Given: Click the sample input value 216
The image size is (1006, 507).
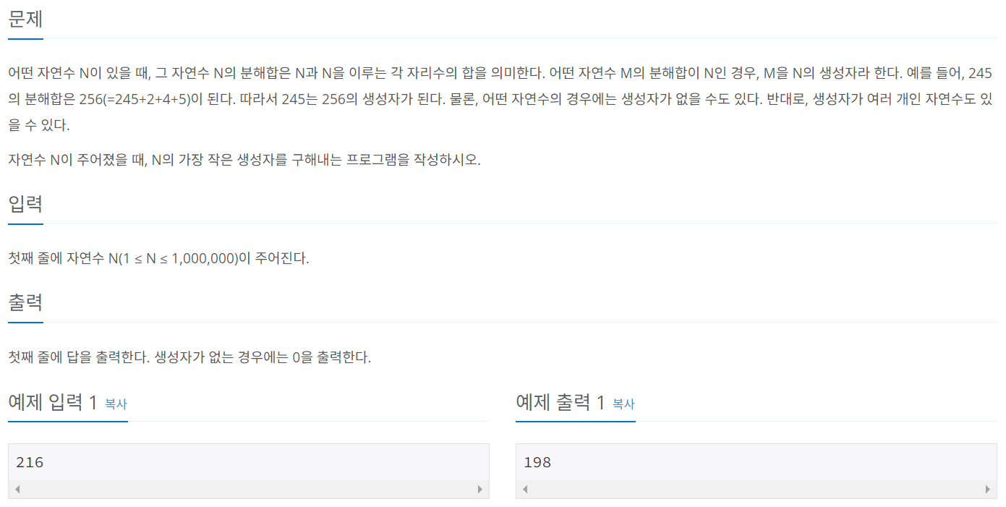Looking at the screenshot, I should tap(30, 462).
